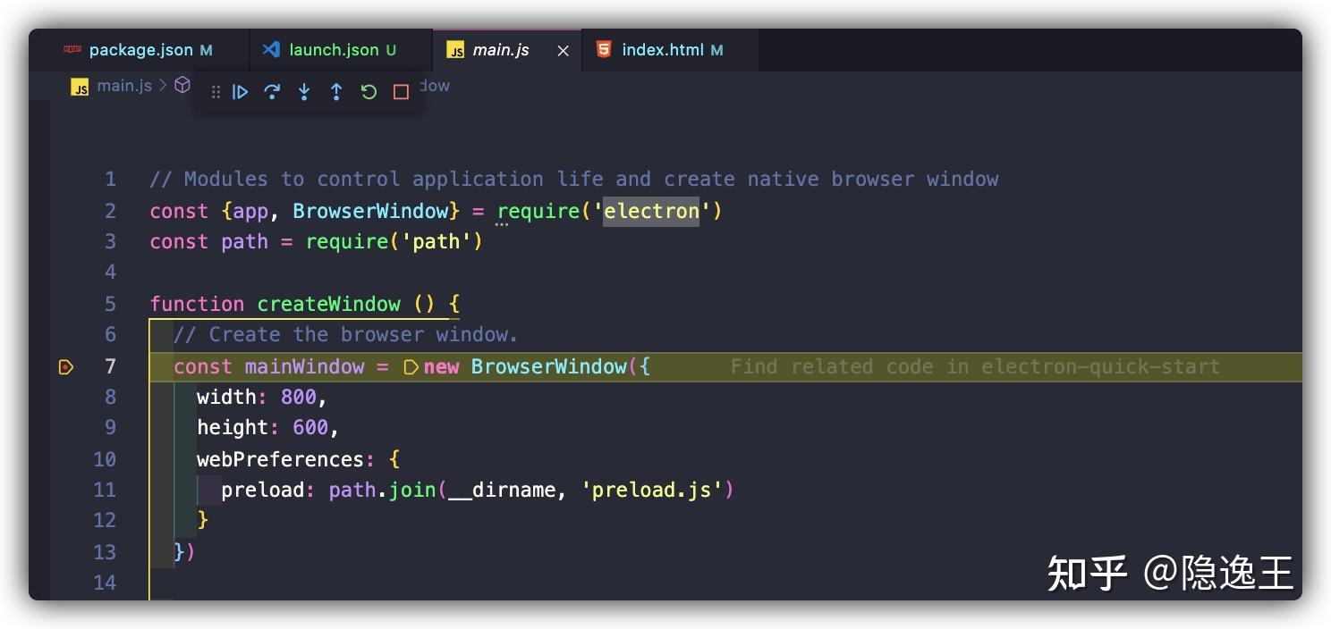Restart the debug session
1331x629 pixels.
click(369, 92)
